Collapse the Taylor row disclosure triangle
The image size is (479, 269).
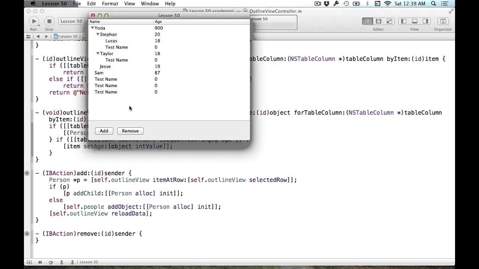98,53
